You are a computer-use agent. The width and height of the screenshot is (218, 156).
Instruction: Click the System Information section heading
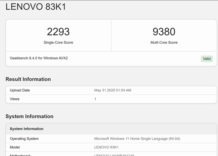pyautogui.click(x=29, y=116)
